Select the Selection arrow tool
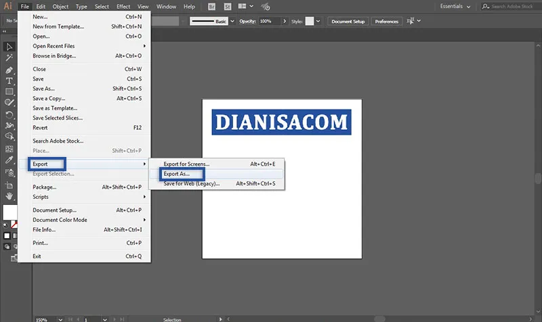The image size is (542, 322). point(9,47)
